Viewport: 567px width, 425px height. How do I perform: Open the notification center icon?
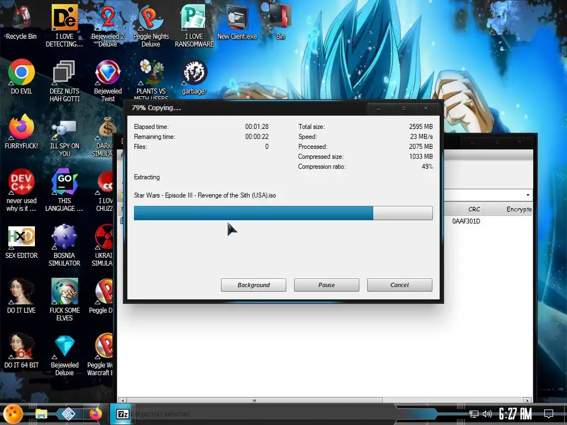click(x=549, y=414)
